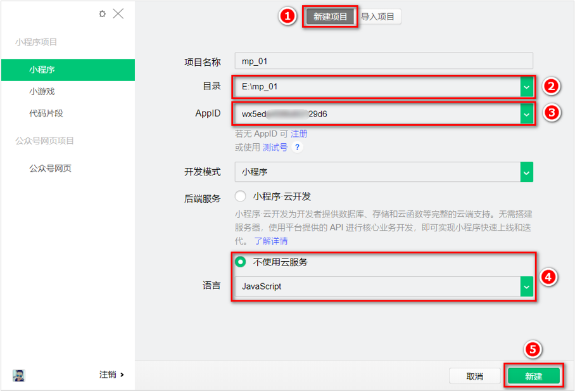The image size is (575, 391).
Task: Click the 小程序项目 section heading
Action: pyautogui.click(x=36, y=42)
